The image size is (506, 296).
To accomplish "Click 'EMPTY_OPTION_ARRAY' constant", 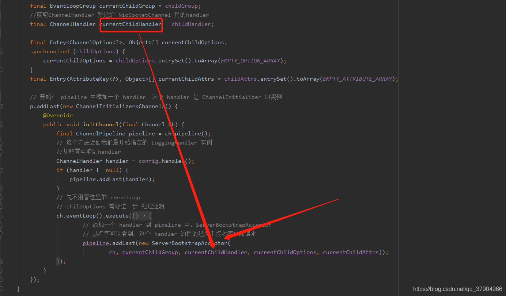I will pos(250,61).
